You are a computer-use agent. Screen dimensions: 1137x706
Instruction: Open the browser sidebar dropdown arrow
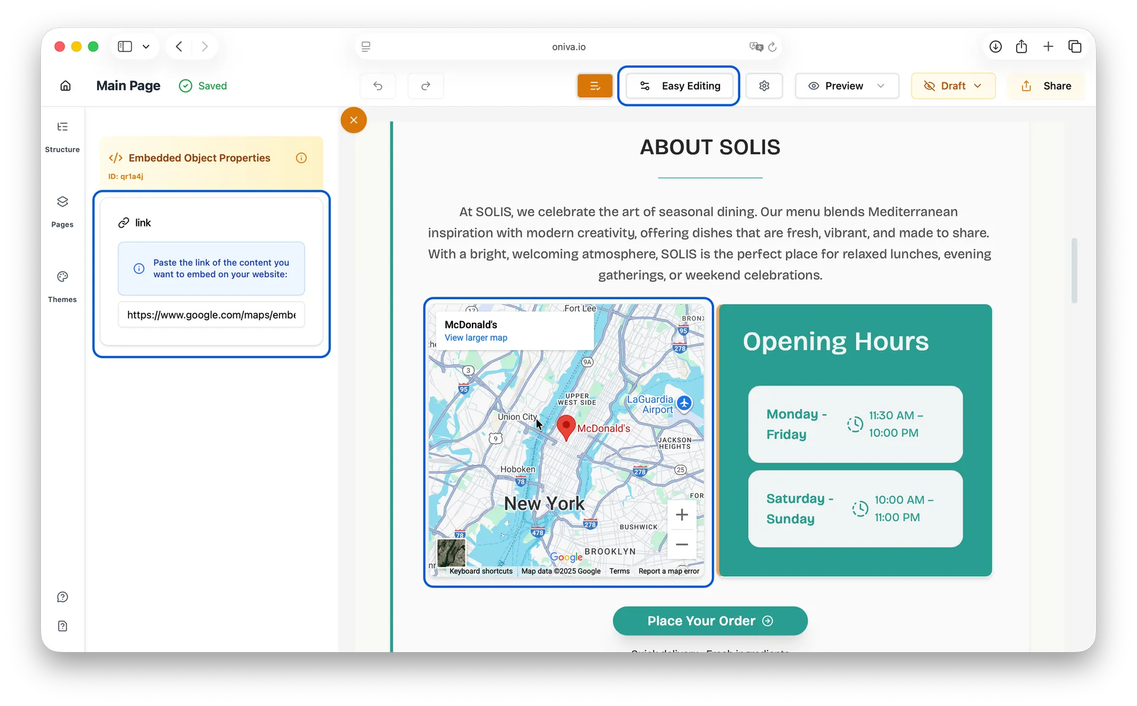click(146, 46)
